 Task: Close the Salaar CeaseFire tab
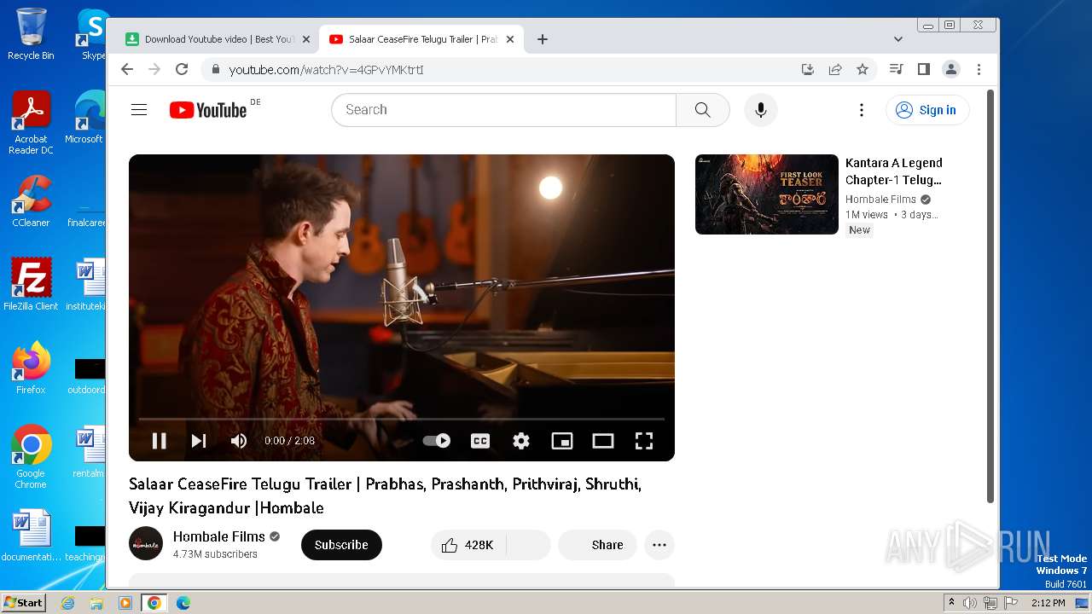510,39
